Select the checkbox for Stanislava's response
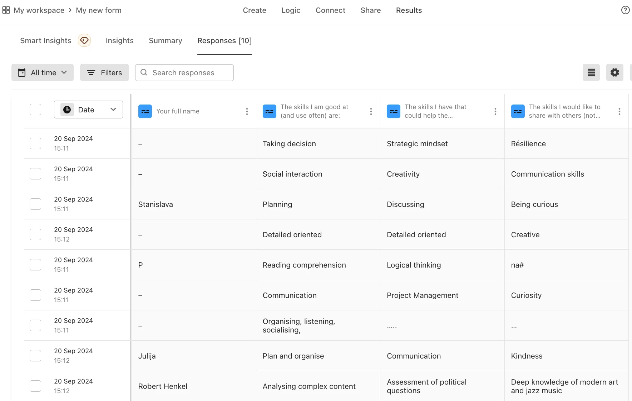Image resolution: width=632 pixels, height=401 pixels. coord(35,204)
